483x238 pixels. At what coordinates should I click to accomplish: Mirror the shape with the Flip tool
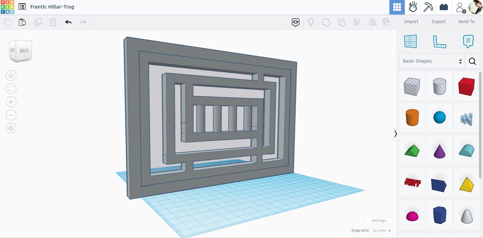(372, 22)
